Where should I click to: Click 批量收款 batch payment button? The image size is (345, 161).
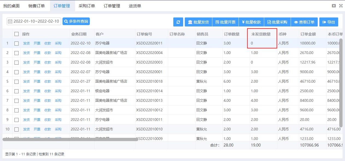(251, 22)
